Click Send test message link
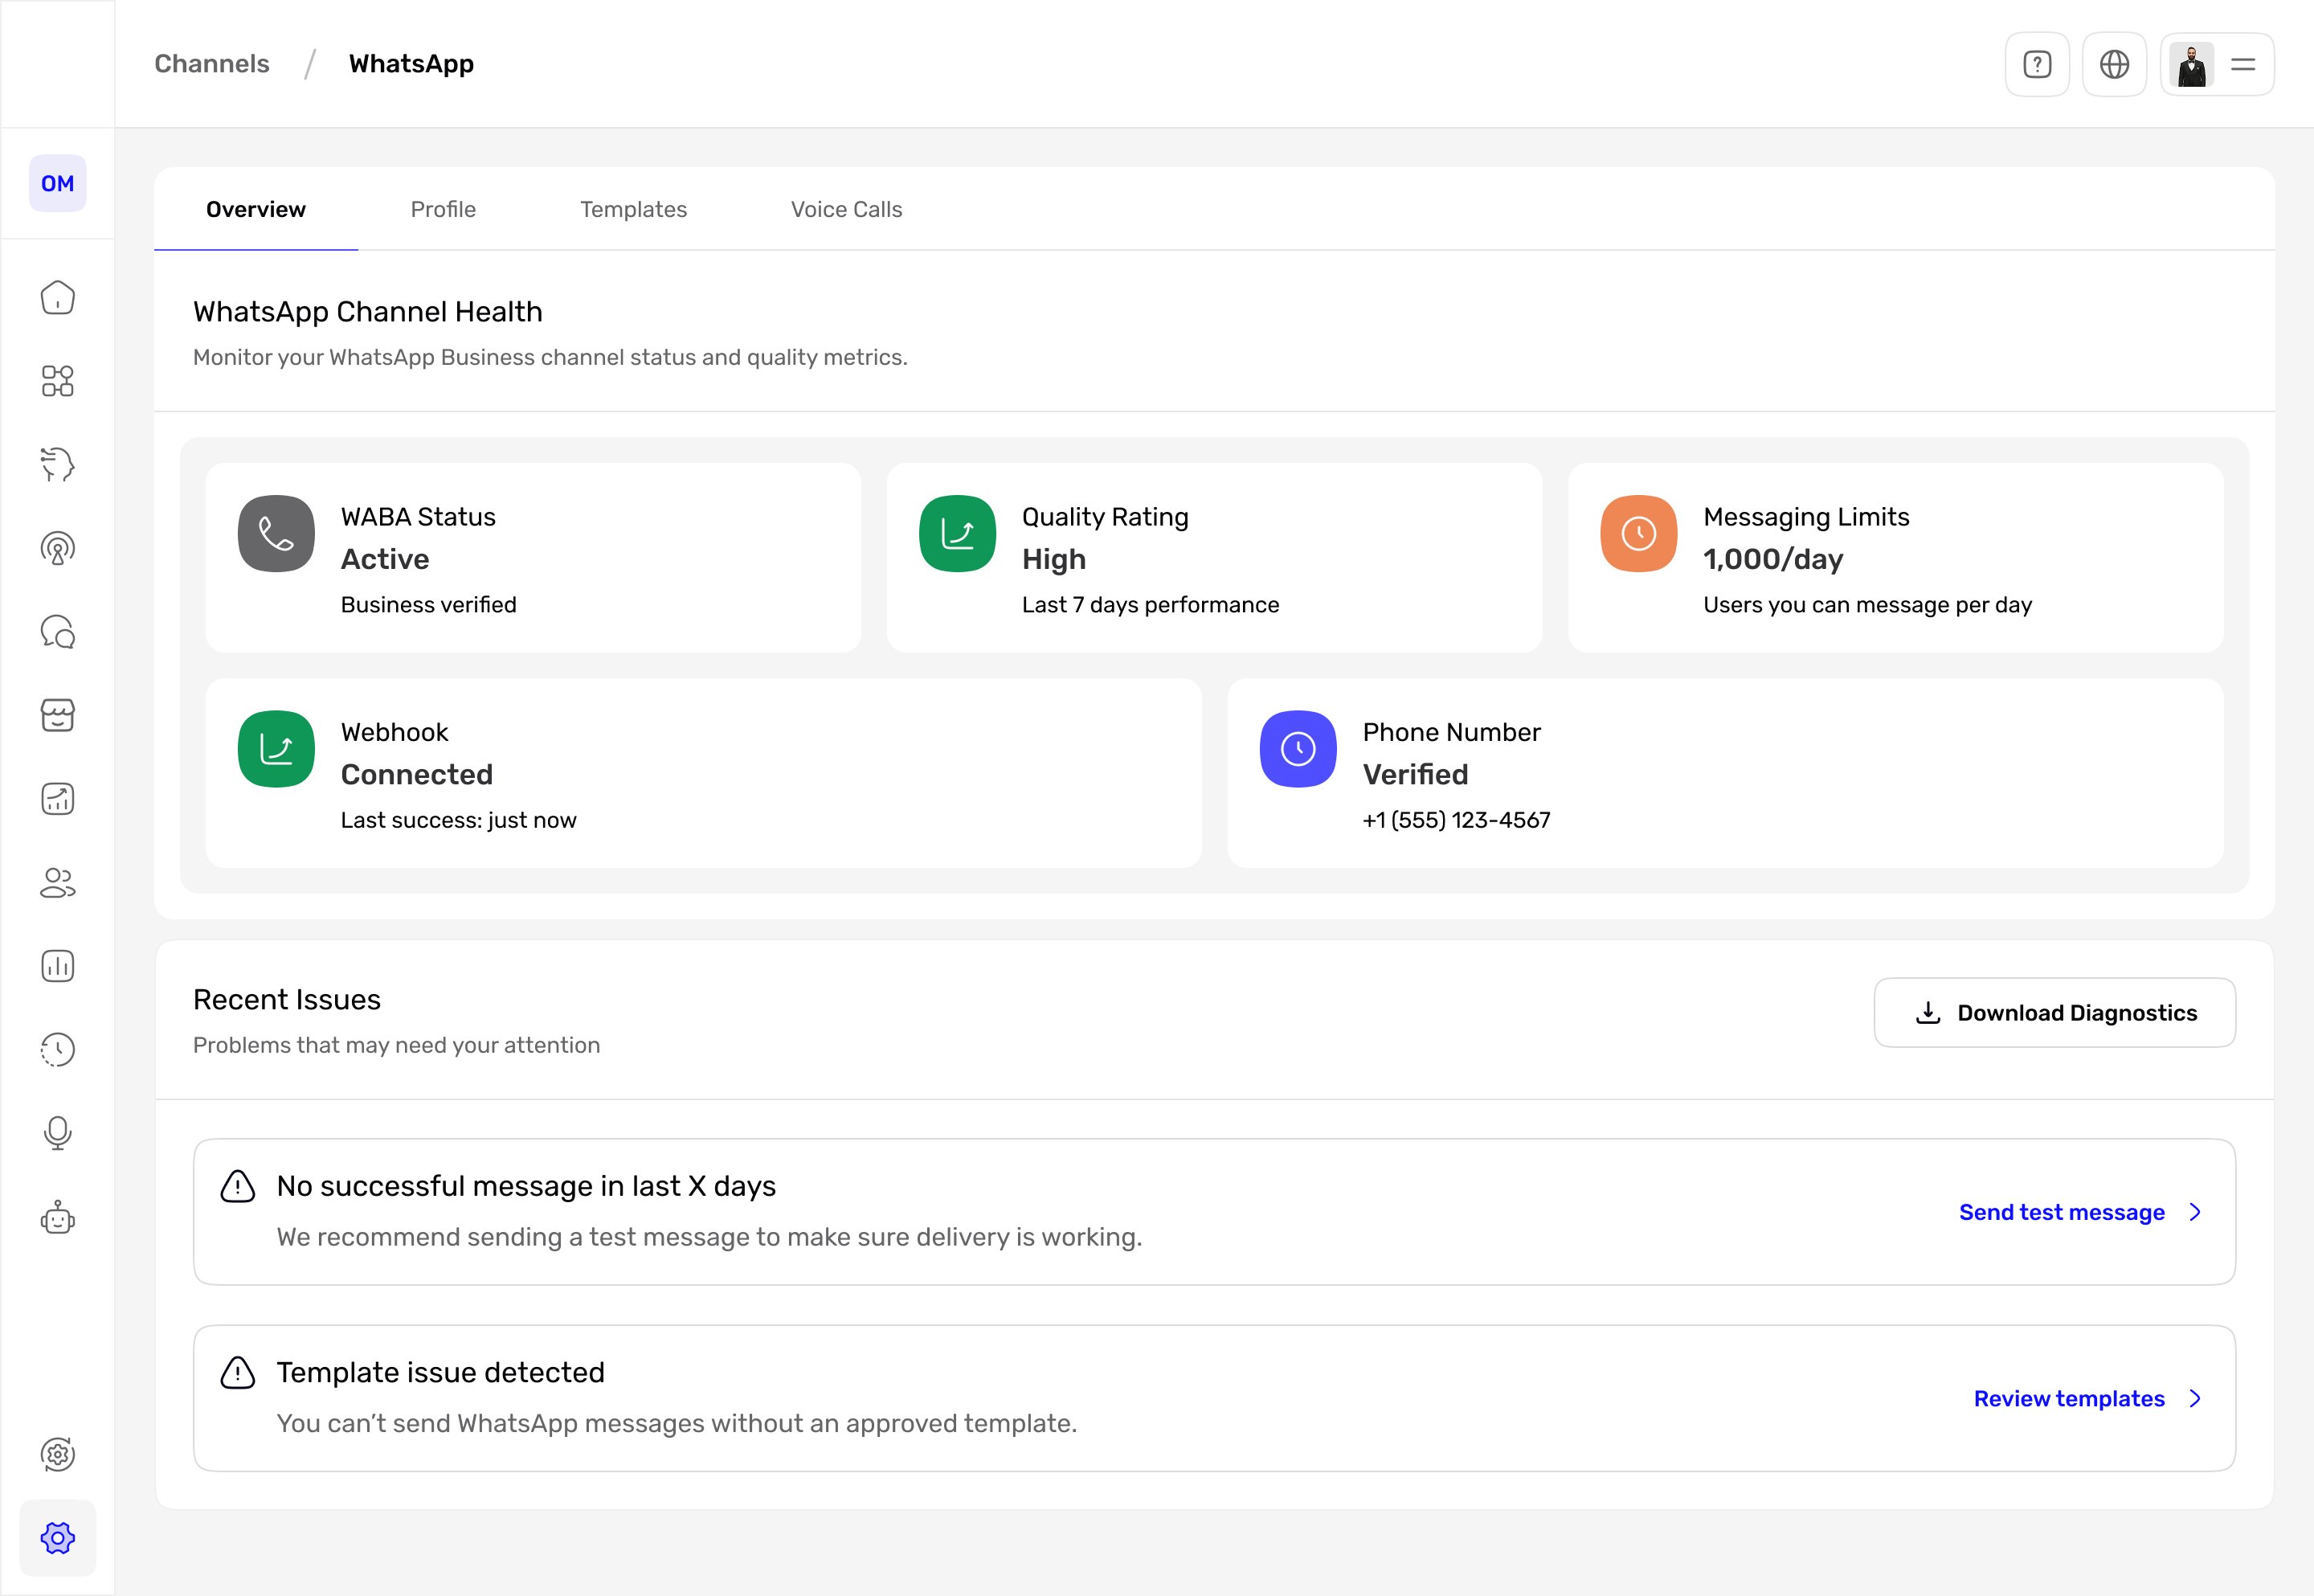 coord(2061,1212)
